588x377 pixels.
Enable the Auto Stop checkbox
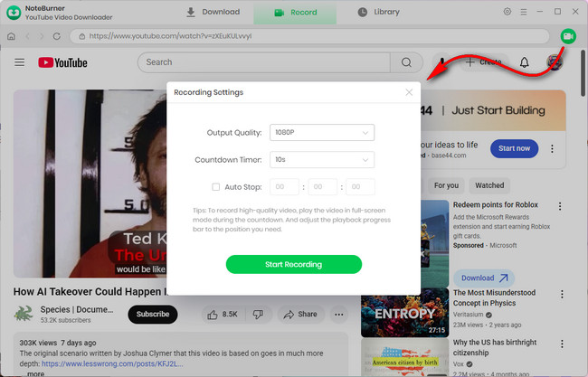[215, 186]
